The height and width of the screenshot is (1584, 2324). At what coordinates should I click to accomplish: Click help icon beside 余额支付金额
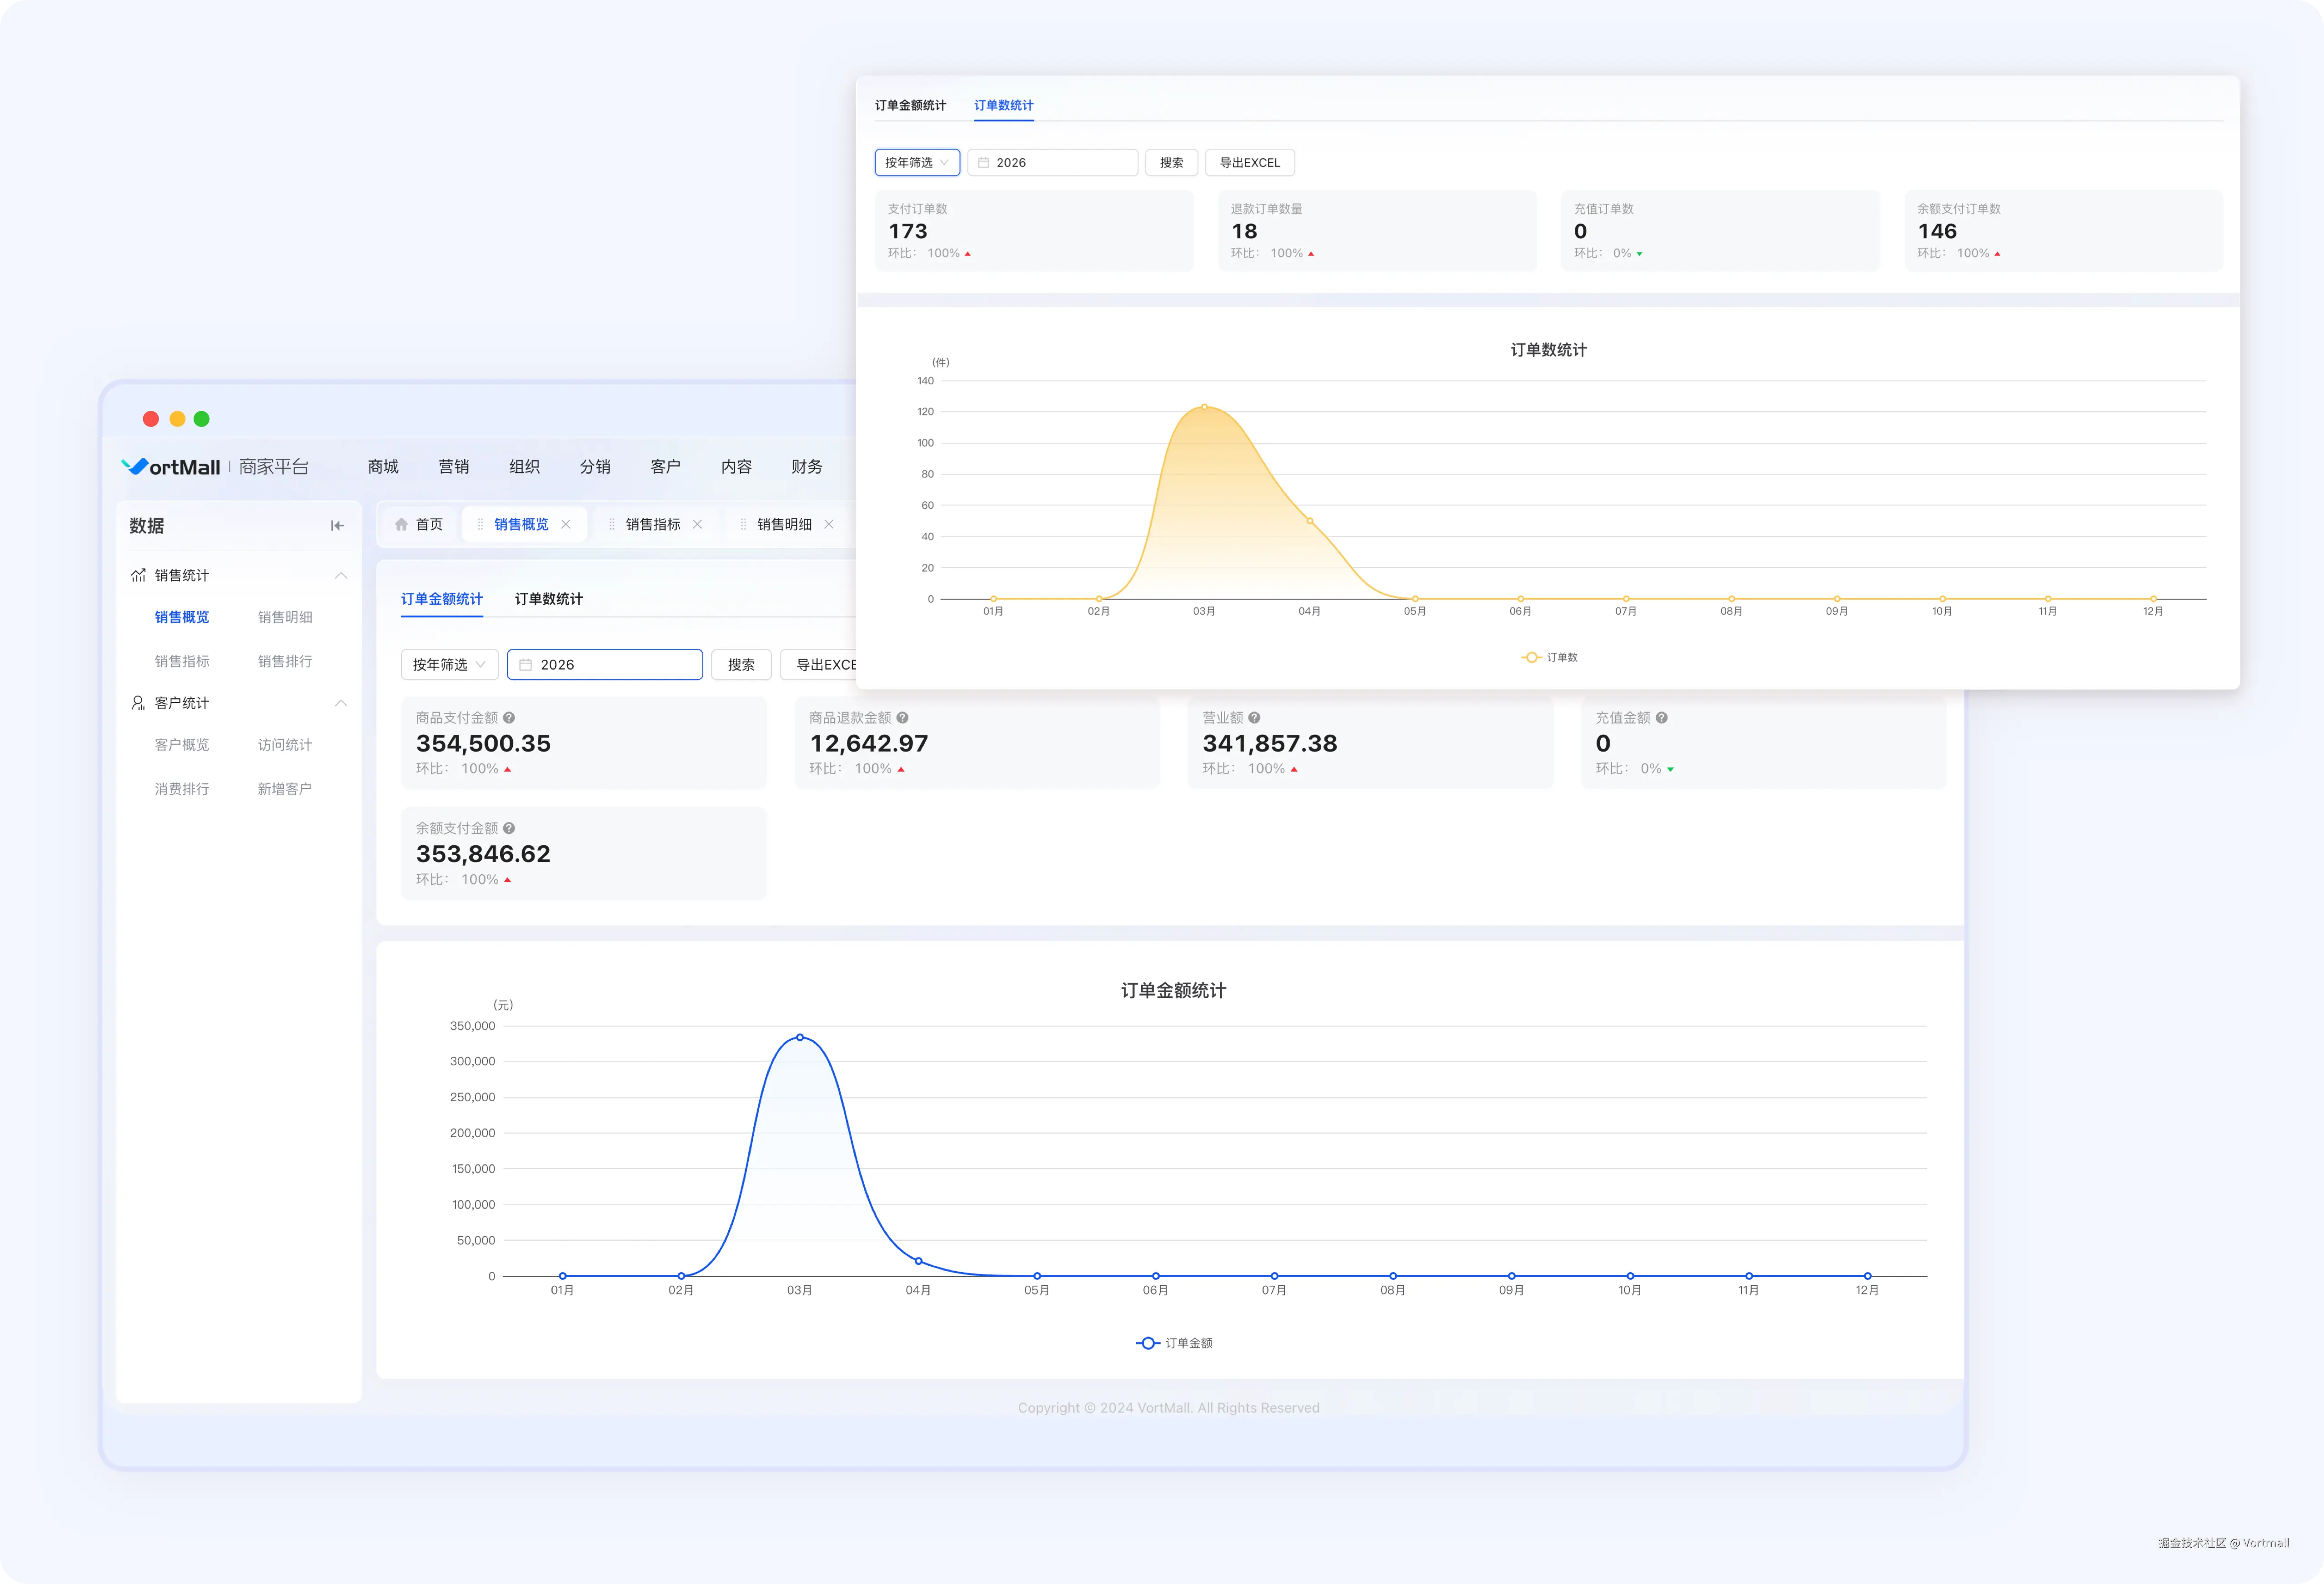pyautogui.click(x=509, y=828)
